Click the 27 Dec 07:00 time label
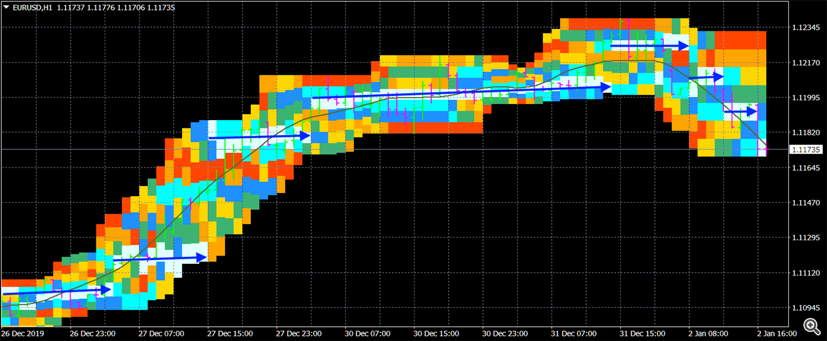827x341 pixels. tap(162, 334)
